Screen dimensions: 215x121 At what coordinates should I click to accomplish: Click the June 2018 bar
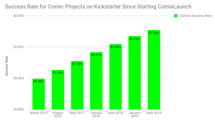click(x=116, y=77)
